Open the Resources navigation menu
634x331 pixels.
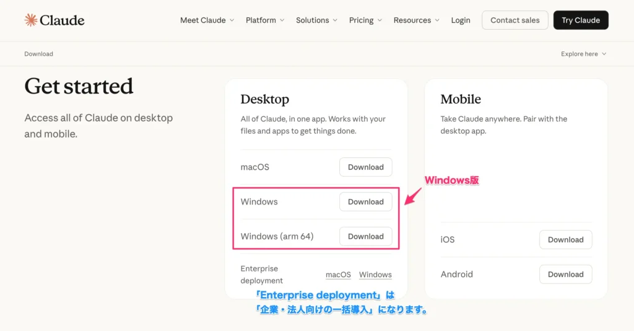coord(416,20)
